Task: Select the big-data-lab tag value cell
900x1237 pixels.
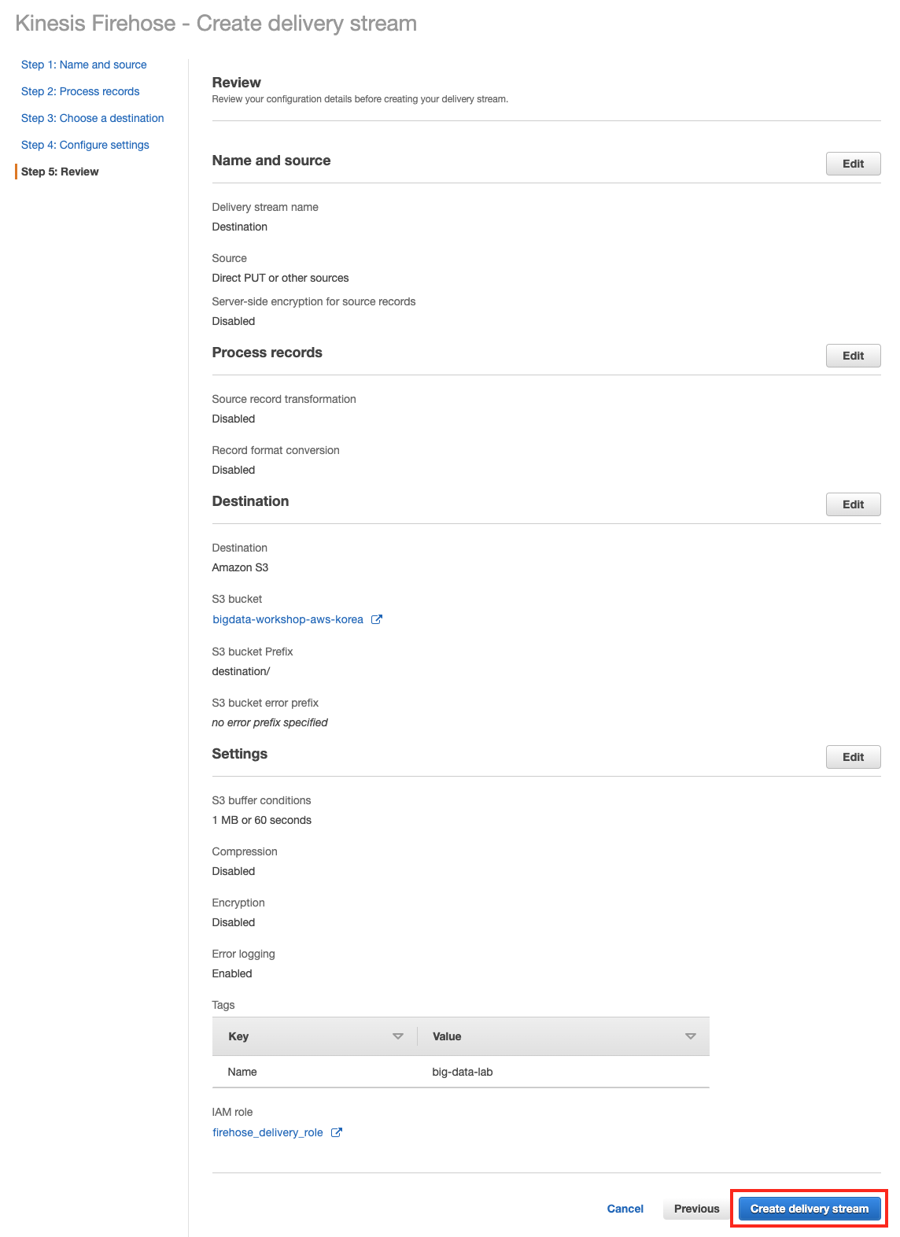Action: (x=463, y=1072)
